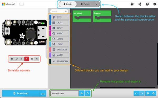Switch to the Python code tab

click(x=85, y=4)
